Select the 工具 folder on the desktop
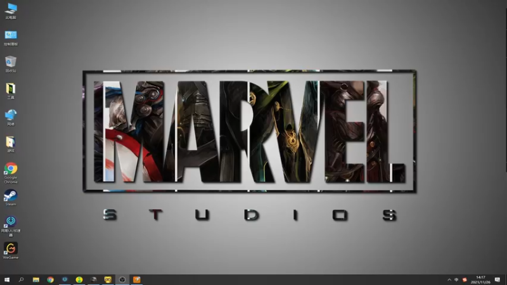This screenshot has height=285, width=507. tap(11, 91)
